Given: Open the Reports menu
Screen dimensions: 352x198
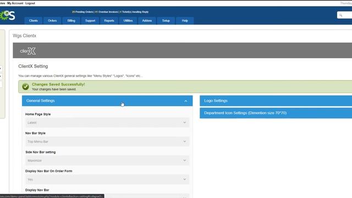Looking at the screenshot, I should coord(109,21).
